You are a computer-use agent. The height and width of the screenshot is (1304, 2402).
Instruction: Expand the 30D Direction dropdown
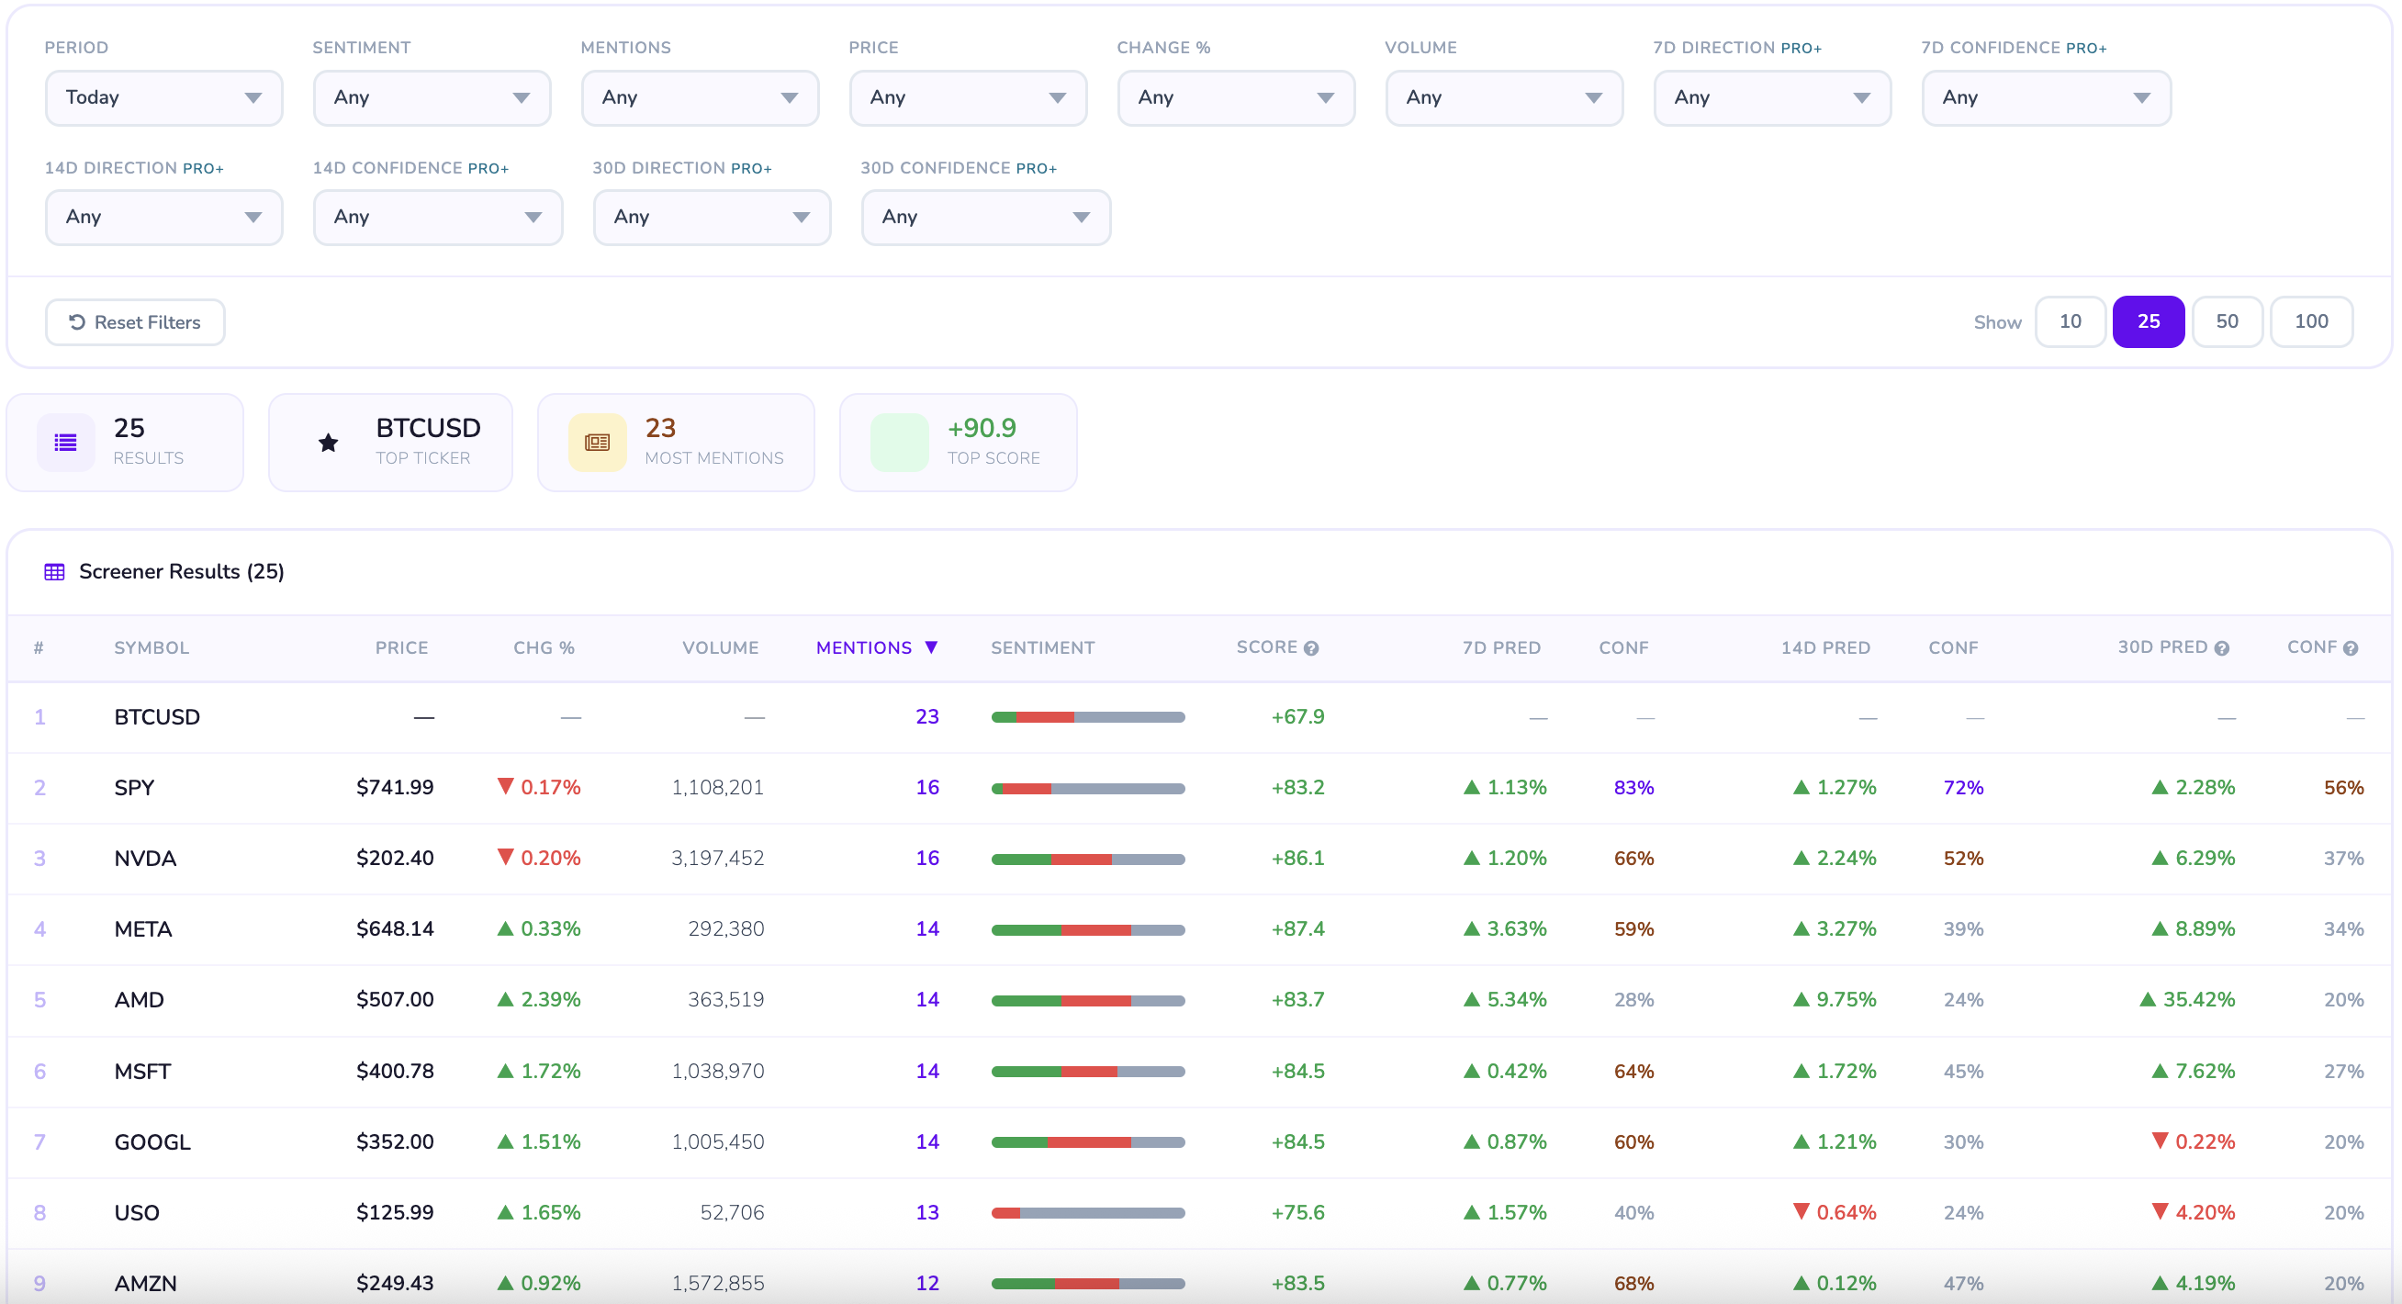tap(713, 218)
